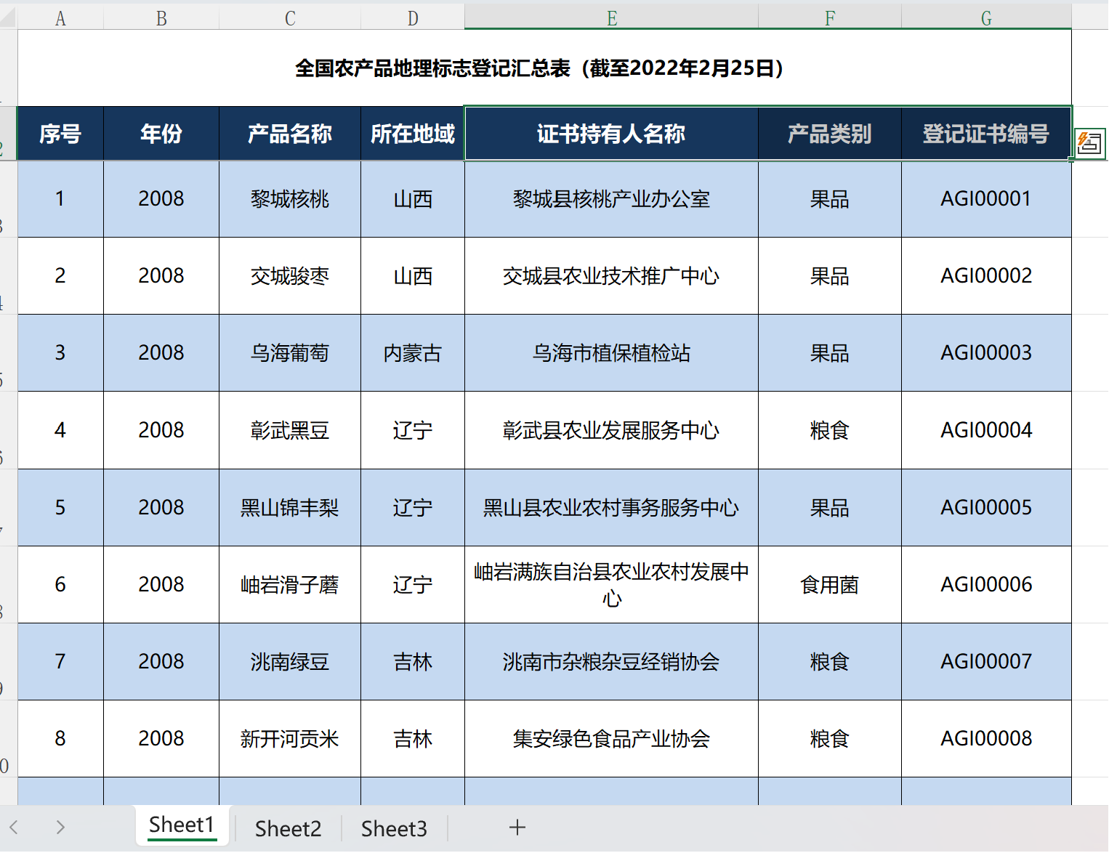1109x853 pixels.
Task: Select the 粮食 category in 彰武黑豆 row
Action: [830, 430]
